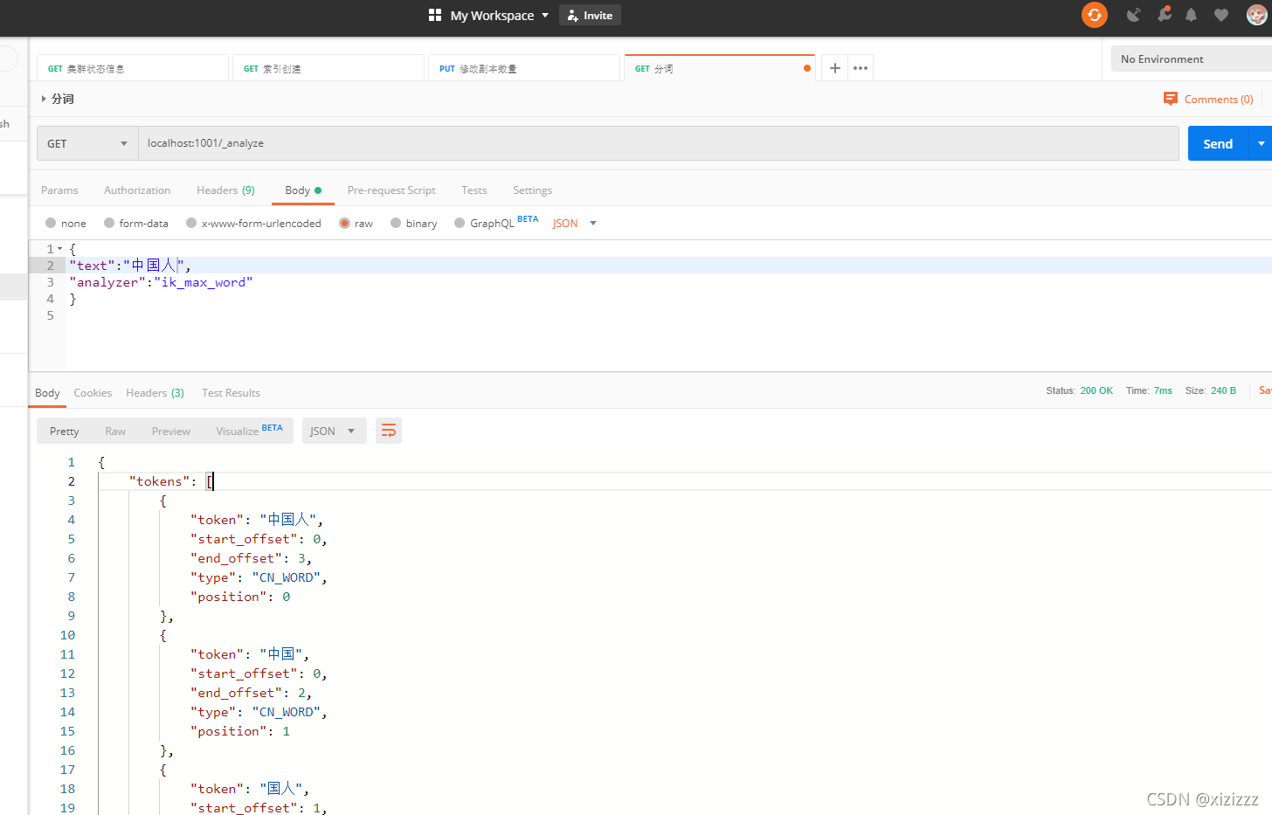
Task: Open the notifications bell
Action: [1191, 15]
